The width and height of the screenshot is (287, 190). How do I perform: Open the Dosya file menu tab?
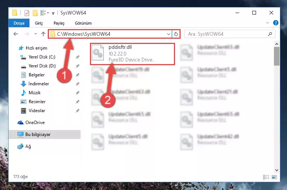coord(19,23)
